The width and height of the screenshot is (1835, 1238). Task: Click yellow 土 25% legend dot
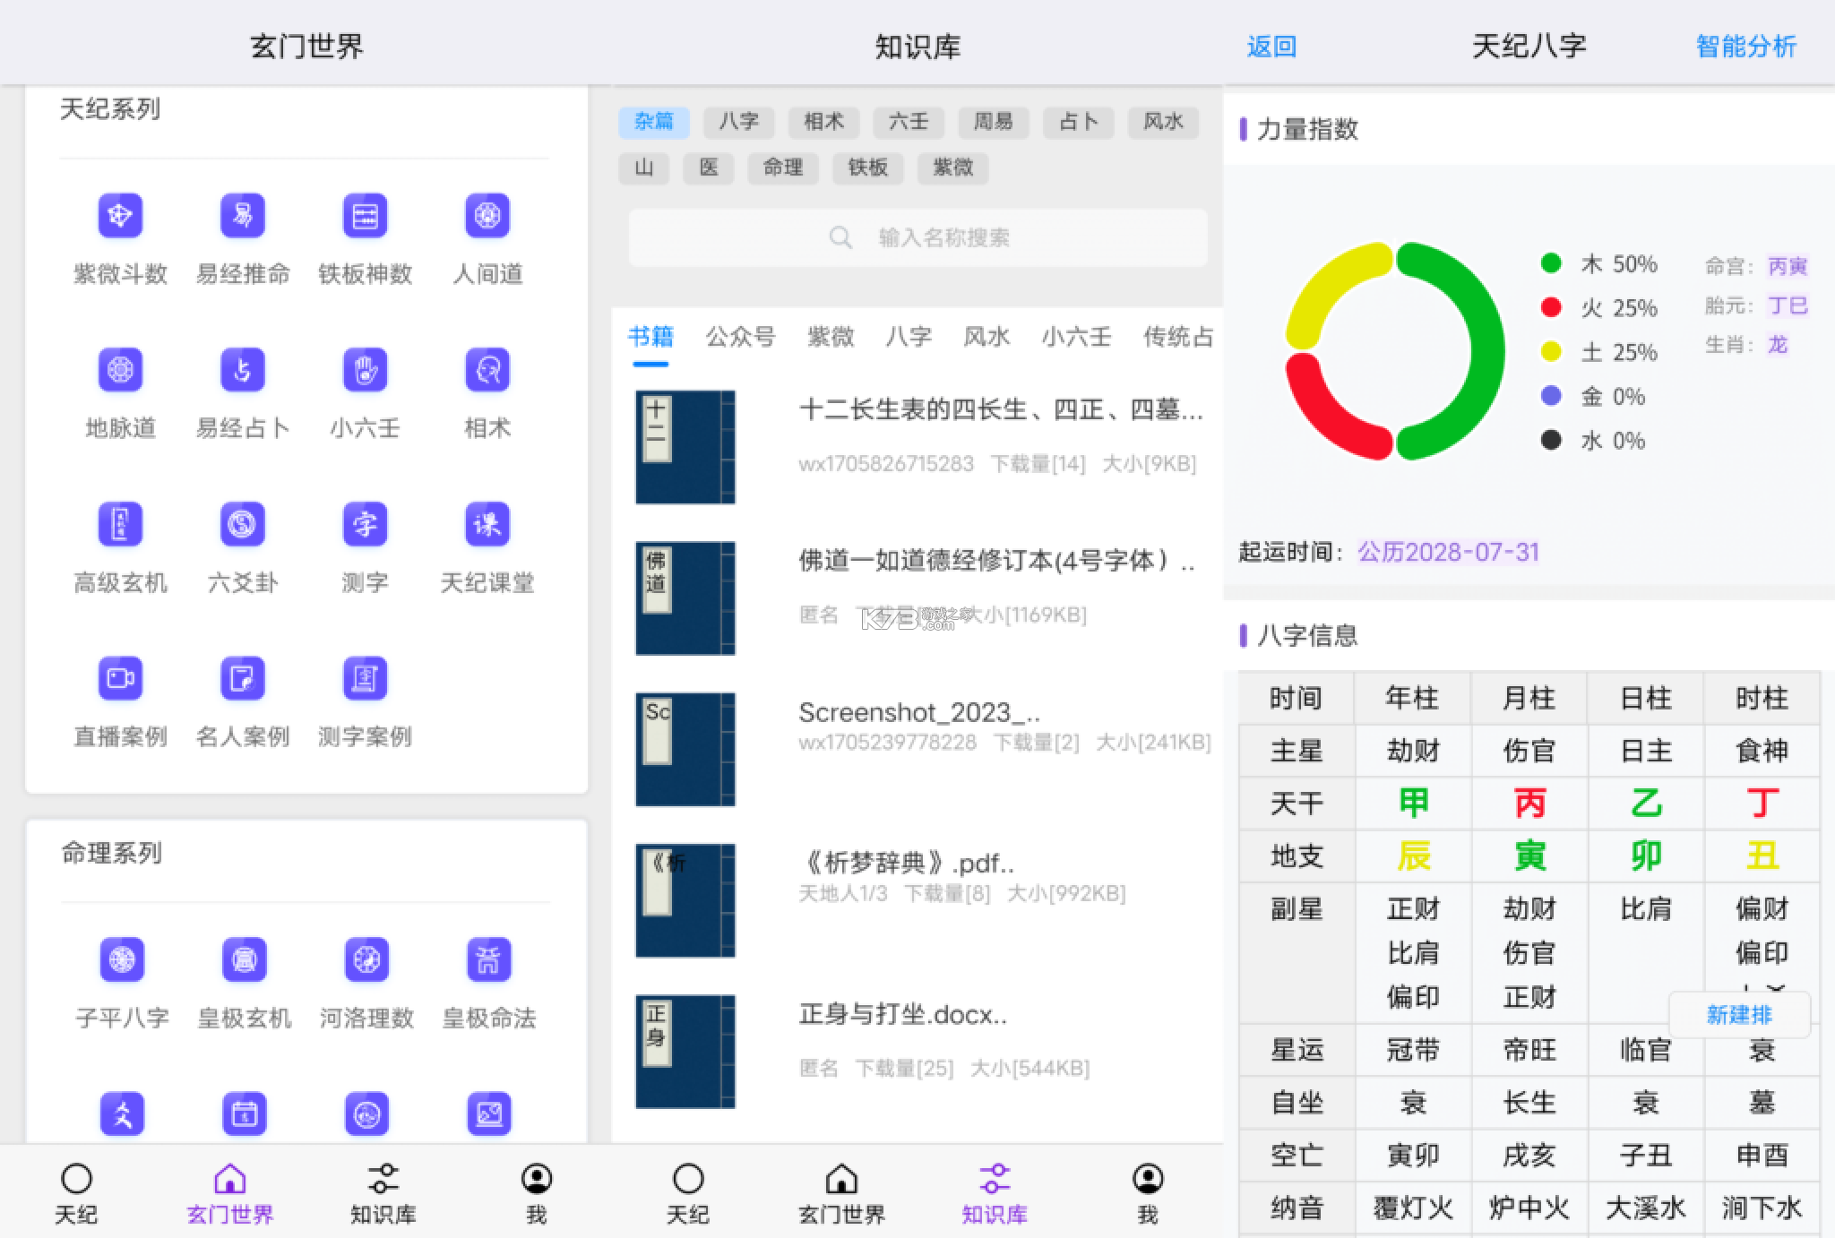(x=1551, y=351)
